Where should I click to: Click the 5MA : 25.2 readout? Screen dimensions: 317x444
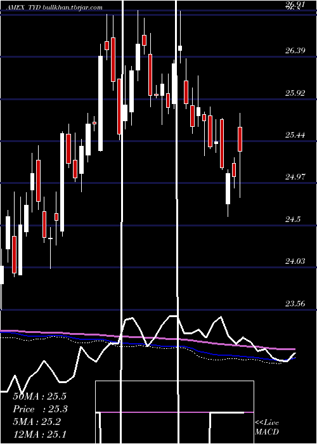tap(37, 422)
